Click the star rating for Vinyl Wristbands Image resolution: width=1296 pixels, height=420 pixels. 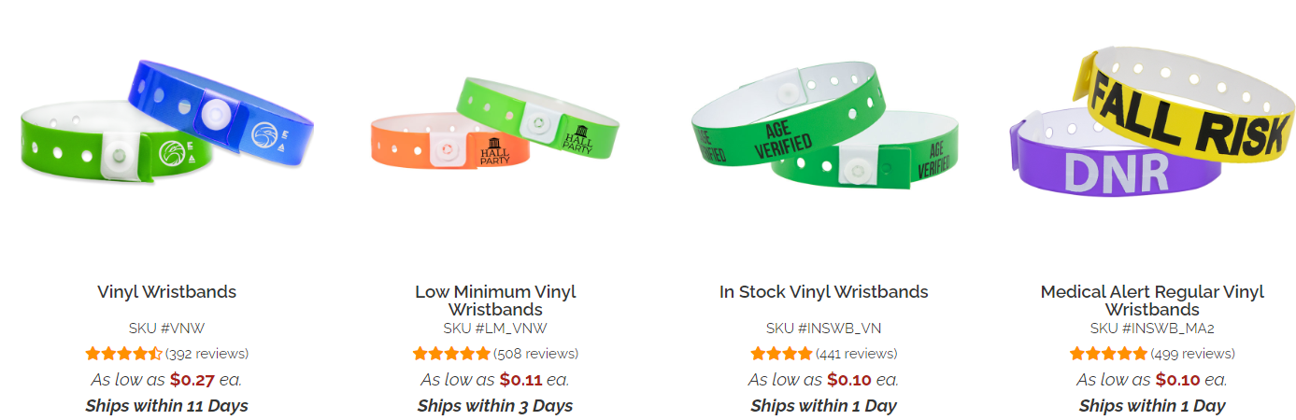click(123, 354)
